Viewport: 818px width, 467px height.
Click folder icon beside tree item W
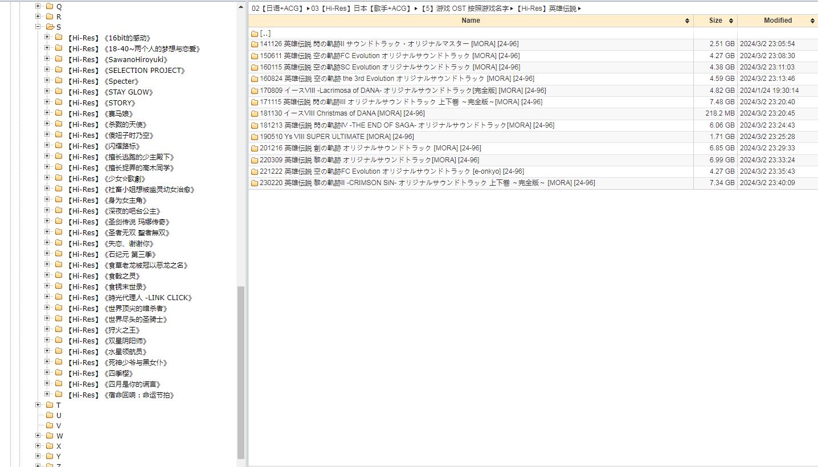point(49,436)
